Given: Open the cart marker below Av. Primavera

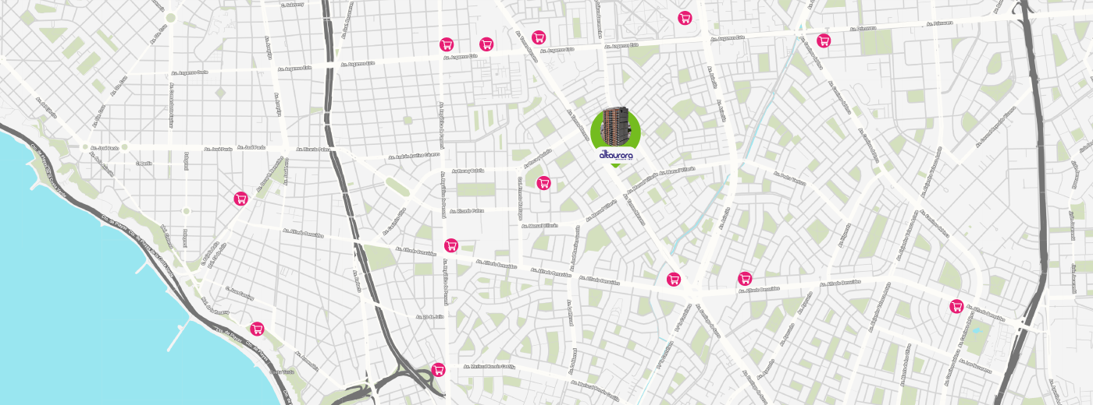Looking at the screenshot, I should point(823,40).
